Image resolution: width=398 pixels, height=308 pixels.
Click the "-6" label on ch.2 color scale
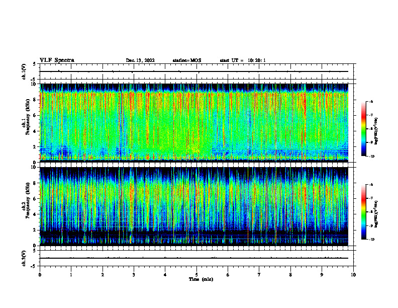(x=371, y=185)
